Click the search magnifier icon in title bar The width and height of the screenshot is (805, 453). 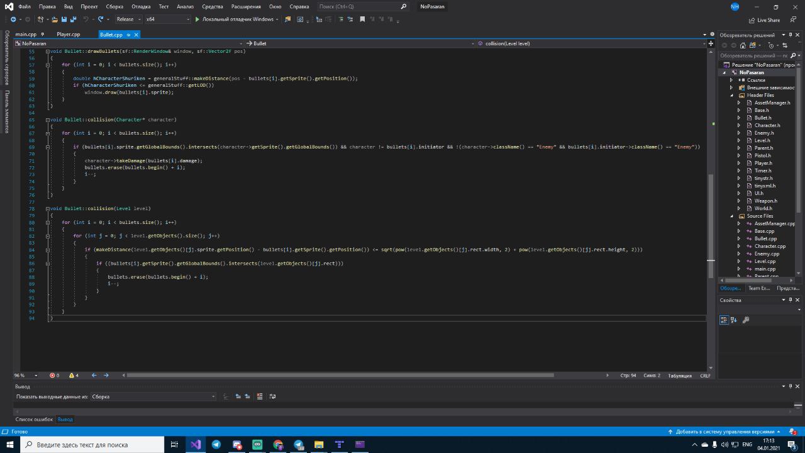pos(404,6)
